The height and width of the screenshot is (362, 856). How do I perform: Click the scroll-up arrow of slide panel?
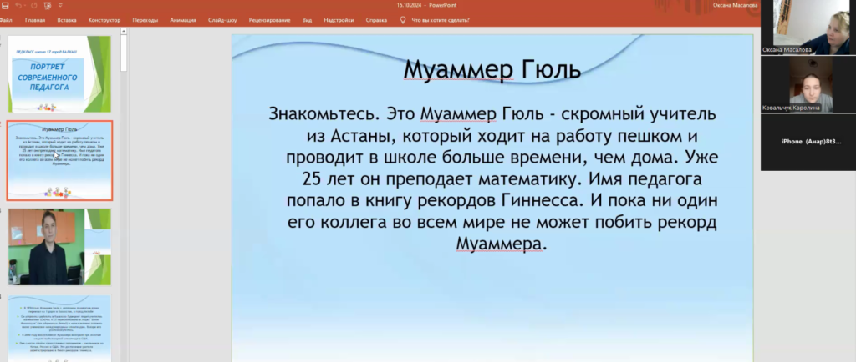tap(124, 31)
